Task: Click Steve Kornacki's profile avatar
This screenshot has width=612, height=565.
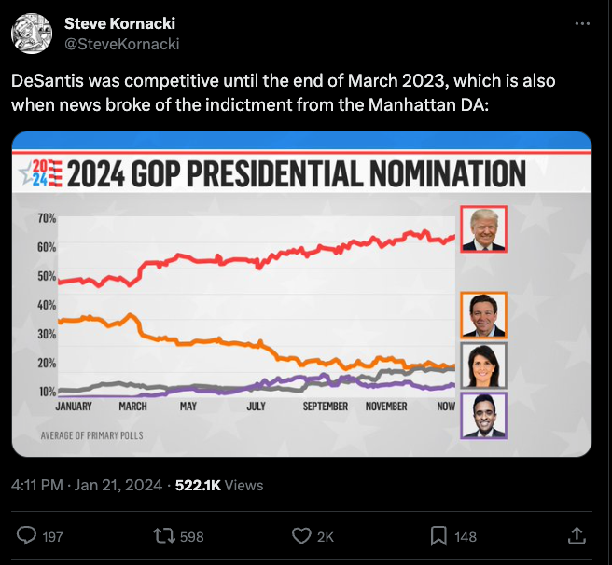Action: pos(31,33)
